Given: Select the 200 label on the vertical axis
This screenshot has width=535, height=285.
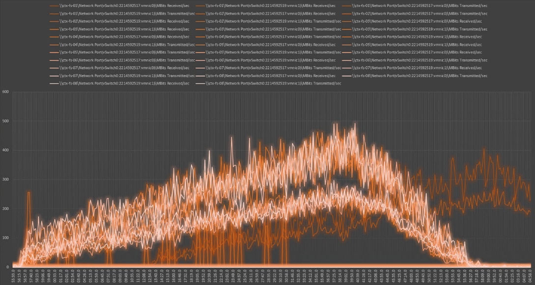Looking at the screenshot, I should 5,209.
